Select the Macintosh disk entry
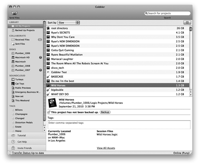Viewport: 200px width, 165px height. [x=25, y=62]
